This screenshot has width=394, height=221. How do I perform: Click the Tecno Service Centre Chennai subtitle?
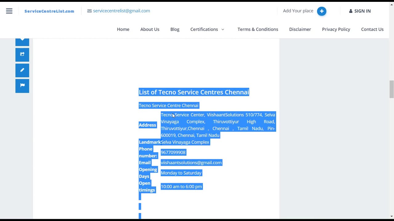(x=169, y=105)
